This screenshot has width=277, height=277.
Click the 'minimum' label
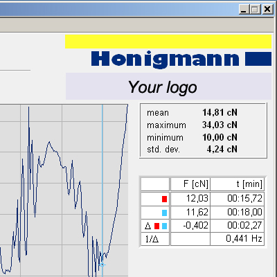tap(165, 138)
